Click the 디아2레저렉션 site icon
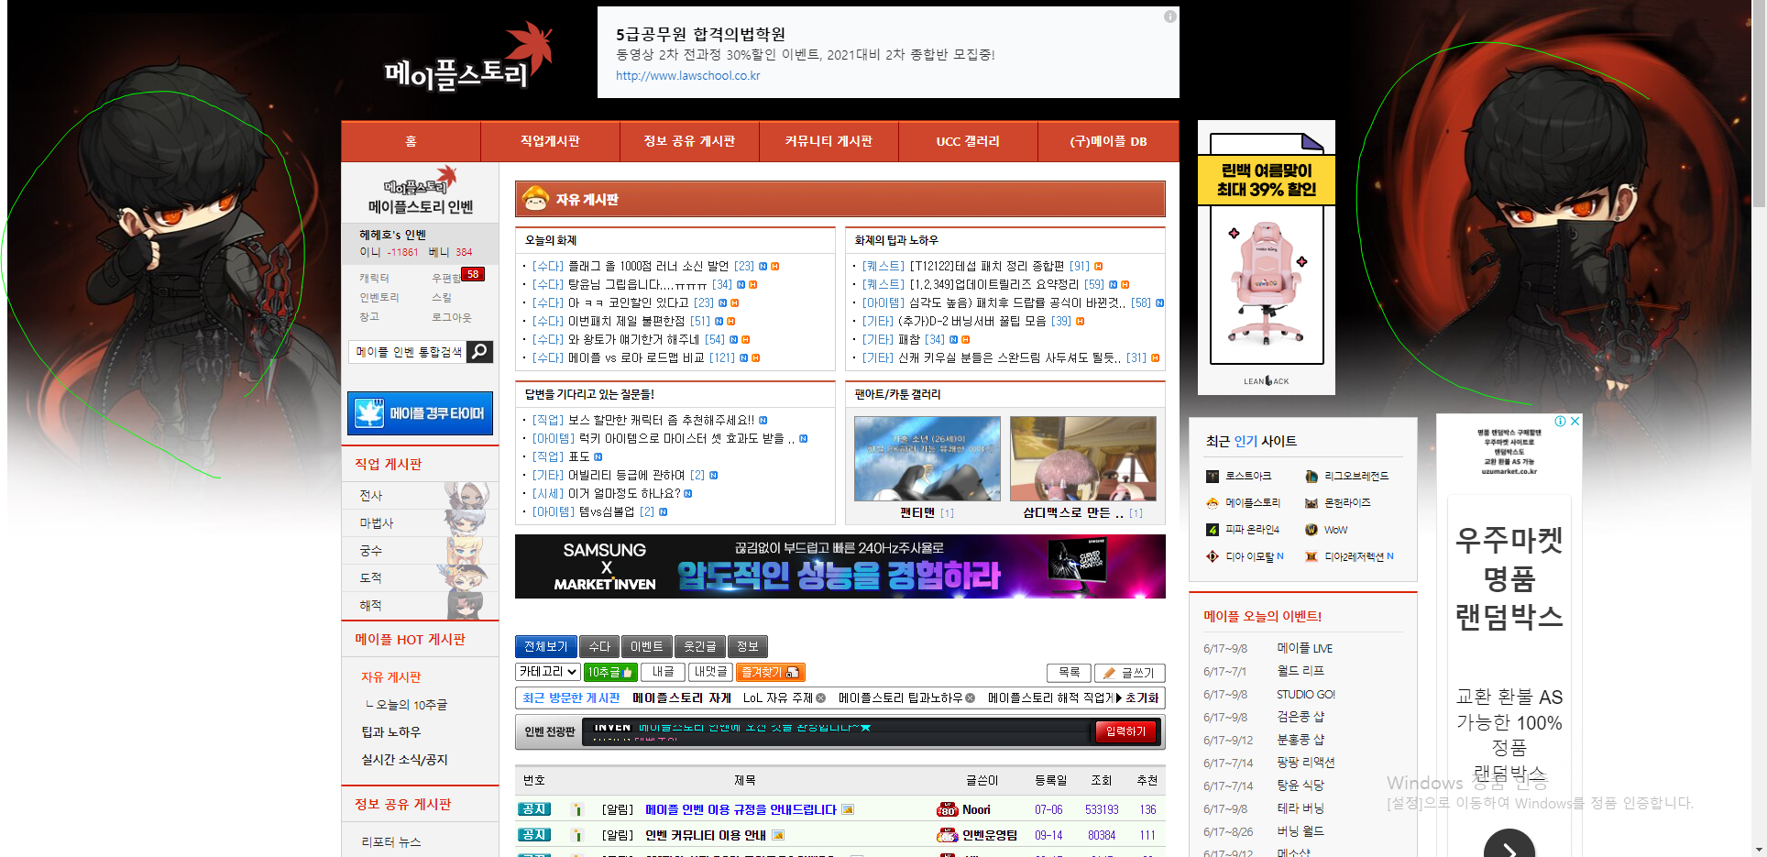The width and height of the screenshot is (1767, 857). 1312,556
